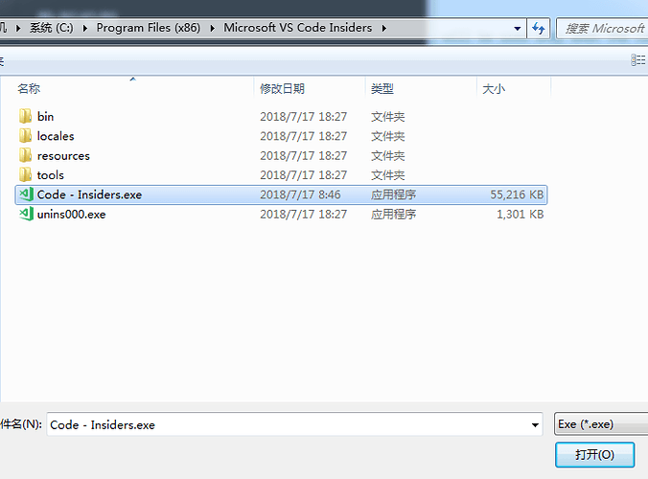Click the resources folder icon
This screenshot has width=648, height=479.
point(25,155)
